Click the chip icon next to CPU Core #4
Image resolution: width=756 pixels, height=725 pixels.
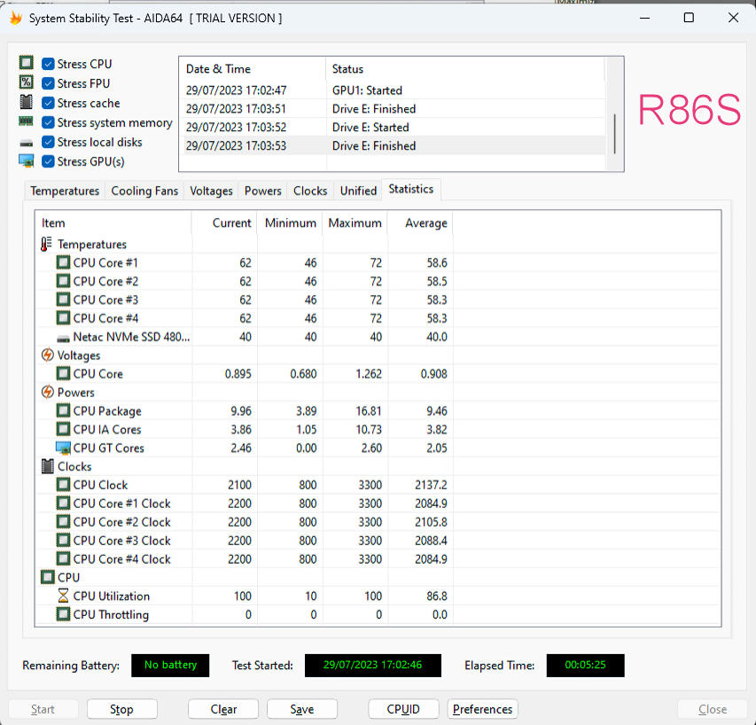[63, 318]
